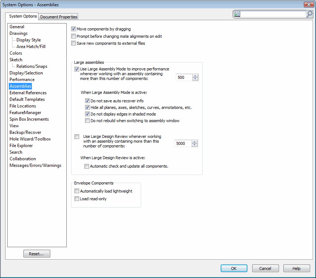Enable Prompt before changing mate alignments
316x278 pixels.
(x=73, y=36)
